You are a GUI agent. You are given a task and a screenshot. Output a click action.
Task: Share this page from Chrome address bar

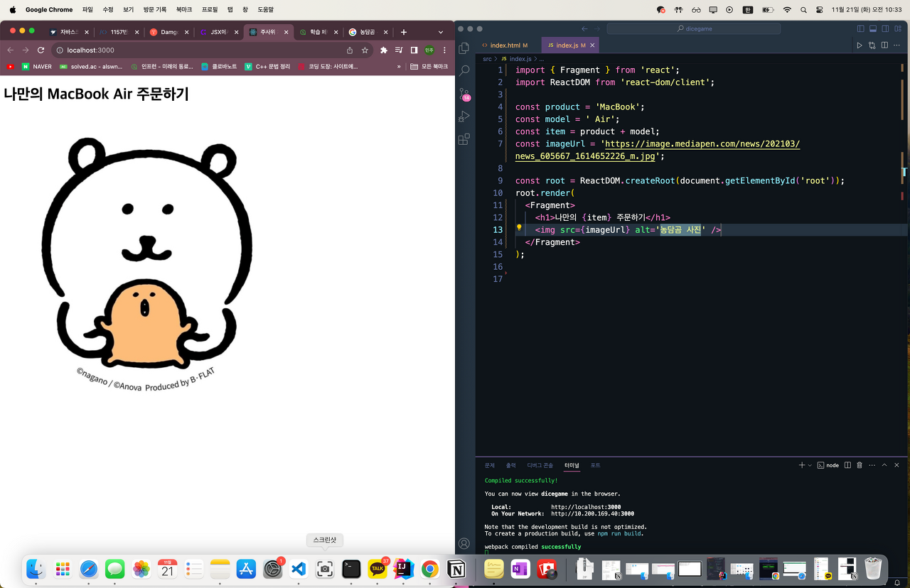pyautogui.click(x=350, y=50)
